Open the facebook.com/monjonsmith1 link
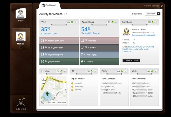171x117 pixels. pyautogui.click(x=145, y=35)
